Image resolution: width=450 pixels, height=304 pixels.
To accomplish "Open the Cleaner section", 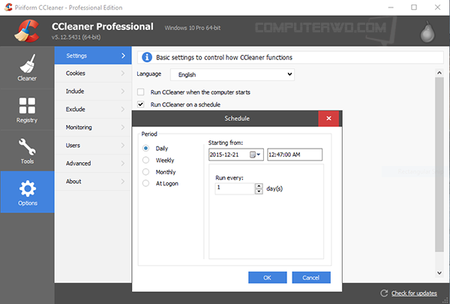I will point(27,68).
